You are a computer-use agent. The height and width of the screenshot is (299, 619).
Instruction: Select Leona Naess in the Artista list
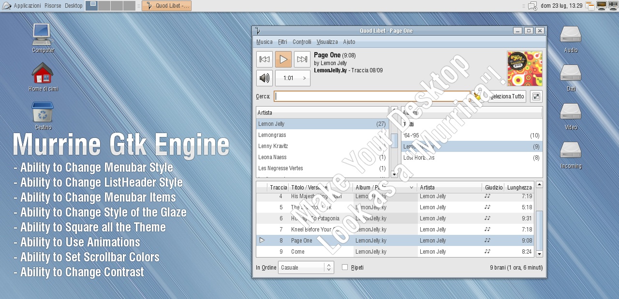[x=322, y=157]
